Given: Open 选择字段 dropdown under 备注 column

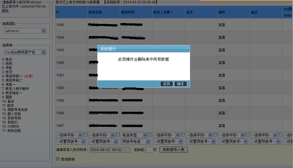Looking at the screenshot, I should pos(264,135).
